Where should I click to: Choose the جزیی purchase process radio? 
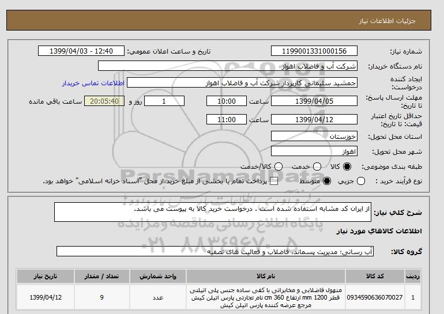(361, 181)
